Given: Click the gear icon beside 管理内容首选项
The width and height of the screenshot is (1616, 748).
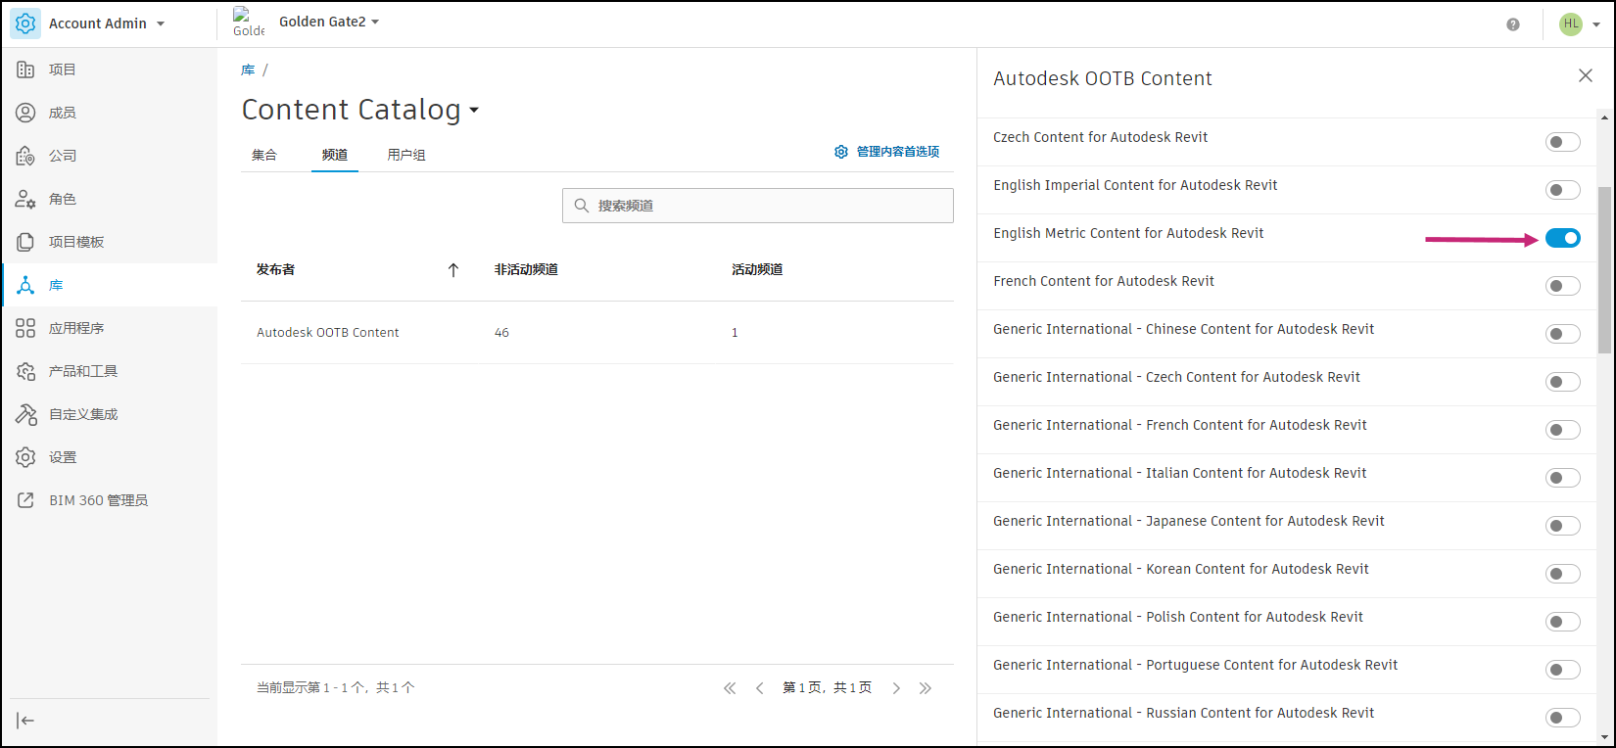Looking at the screenshot, I should click(x=841, y=152).
